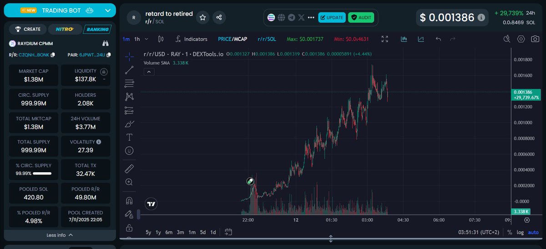Lock all drawing tools

pyautogui.click(x=129, y=227)
